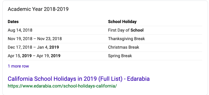Select the 'Dec 17, 2018 – Jan 4, 2019' cell
Image resolution: width=209 pixels, height=95 pixels.
pos(33,47)
